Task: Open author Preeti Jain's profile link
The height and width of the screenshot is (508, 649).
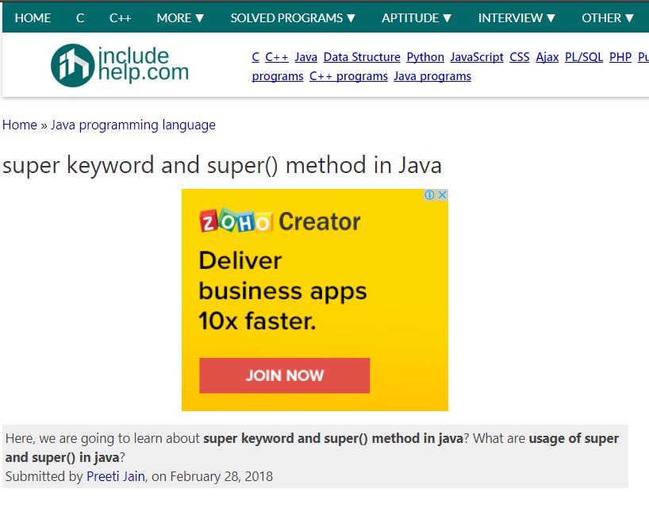Action: pyautogui.click(x=116, y=476)
